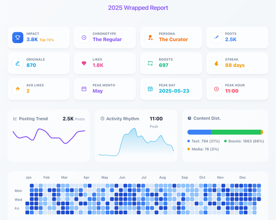This screenshot has height=220, width=276.
Task: Click the Originals edit pencil icon
Action: click(x=17, y=63)
